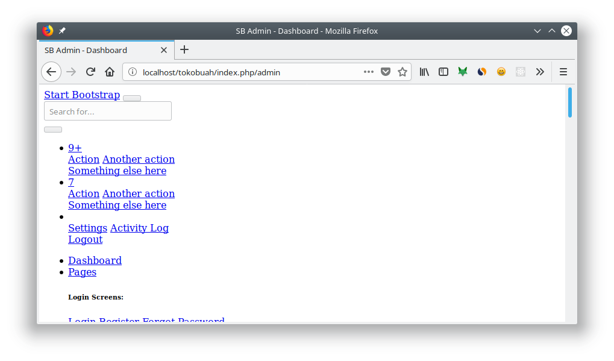Expand the overflow toolbar chevron
The height and width of the screenshot is (361, 614).
539,72
